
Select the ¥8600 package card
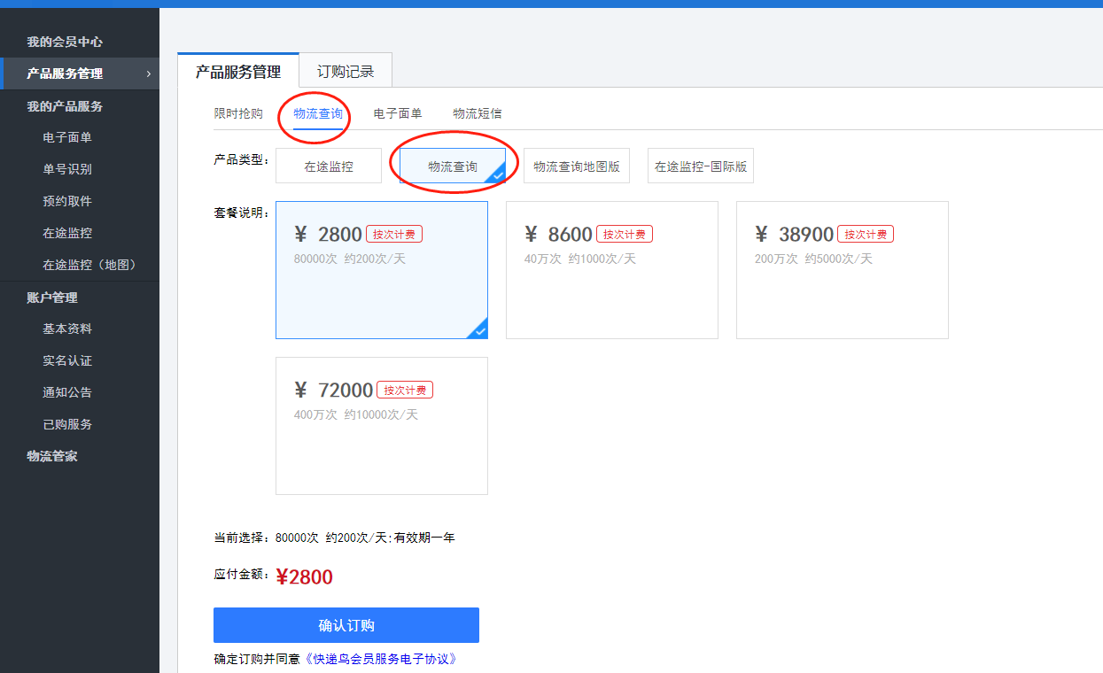[x=612, y=270]
